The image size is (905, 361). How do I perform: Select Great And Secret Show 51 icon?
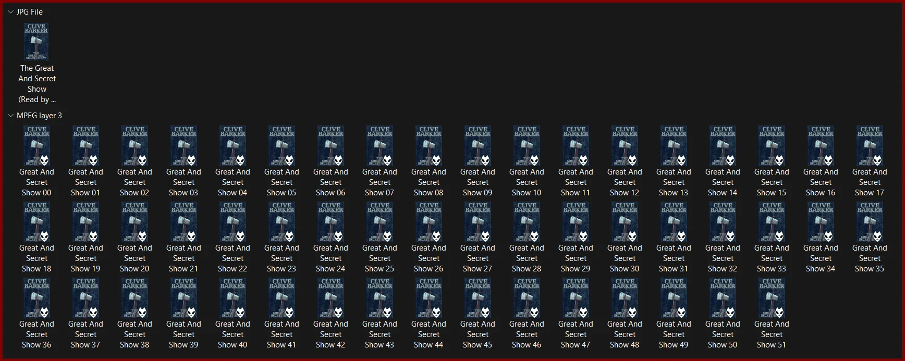coord(772,298)
